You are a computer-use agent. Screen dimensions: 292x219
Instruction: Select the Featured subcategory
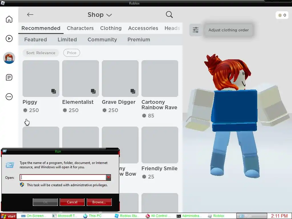coord(36,39)
